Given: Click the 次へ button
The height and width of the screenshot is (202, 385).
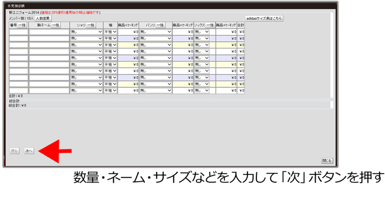Looking at the screenshot, I should coord(29,151).
